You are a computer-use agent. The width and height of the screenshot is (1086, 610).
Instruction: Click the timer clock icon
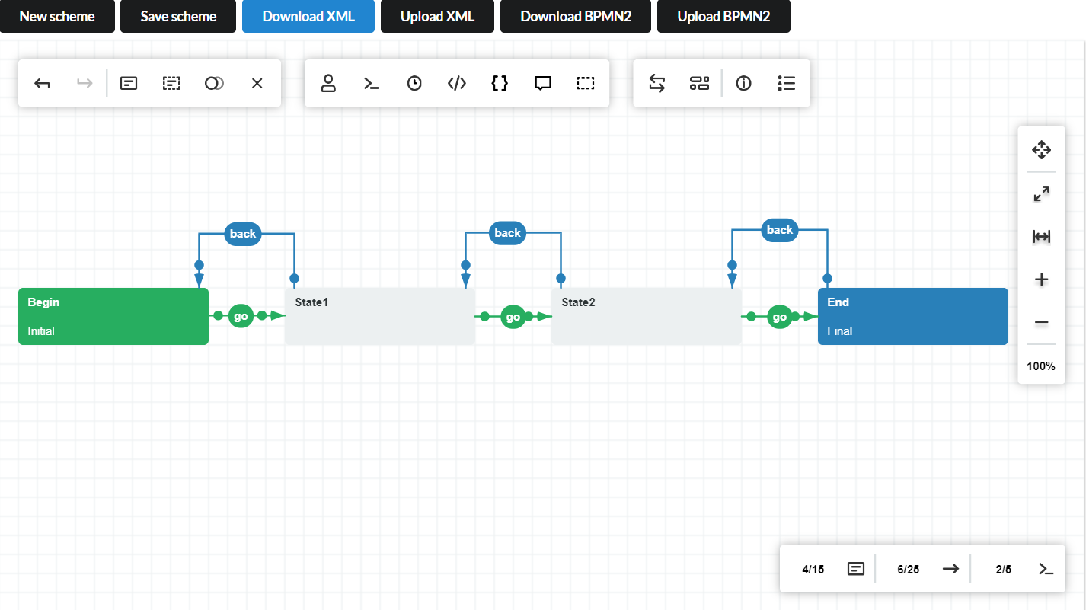coord(414,84)
